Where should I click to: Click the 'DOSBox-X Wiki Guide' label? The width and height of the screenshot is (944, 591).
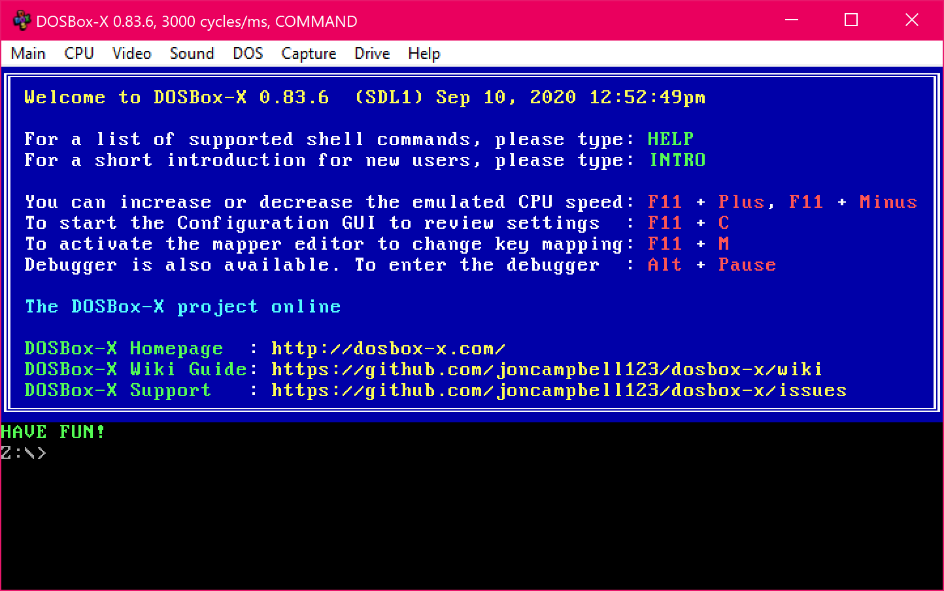[135, 369]
